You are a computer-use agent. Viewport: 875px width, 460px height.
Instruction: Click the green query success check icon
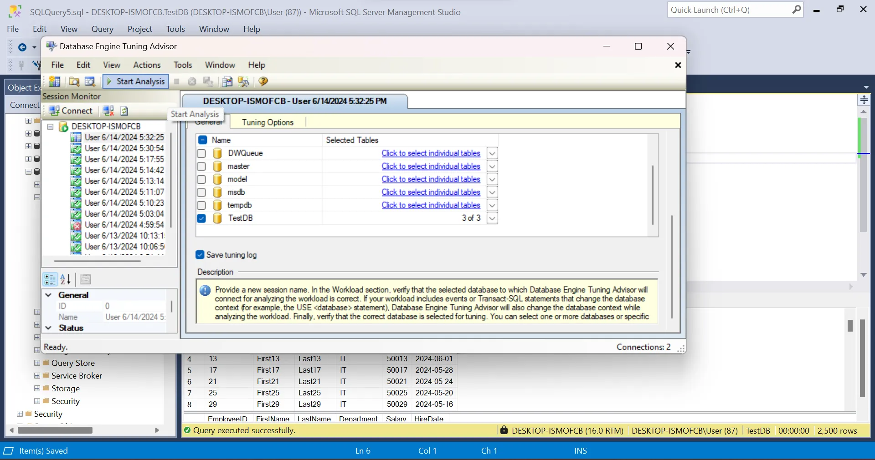pos(187,430)
